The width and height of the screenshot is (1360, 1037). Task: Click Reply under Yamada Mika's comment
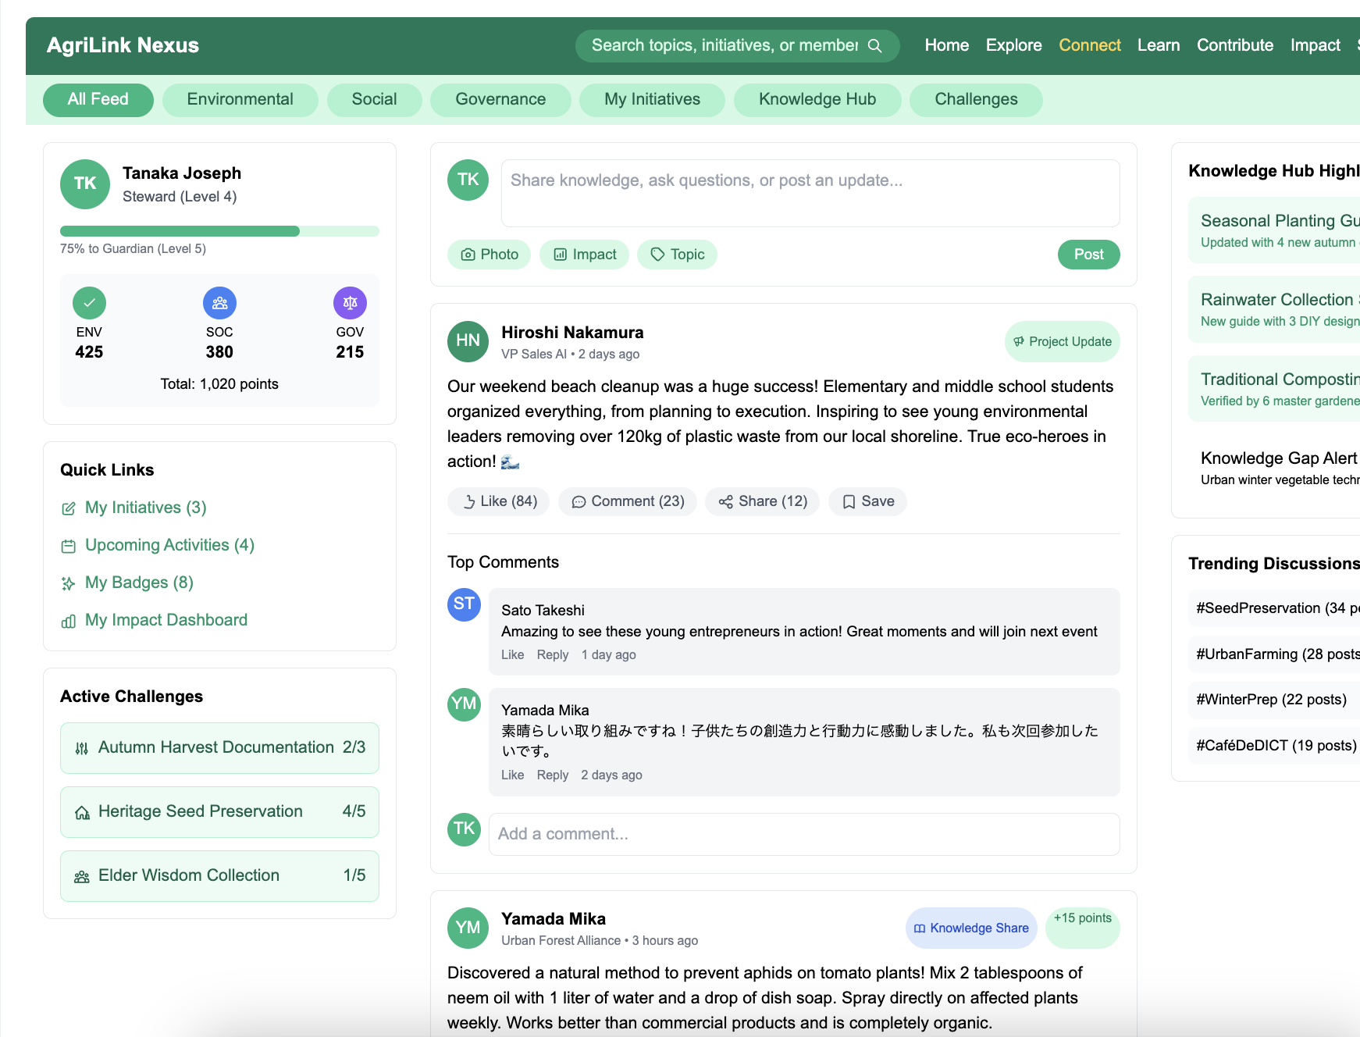553,775
